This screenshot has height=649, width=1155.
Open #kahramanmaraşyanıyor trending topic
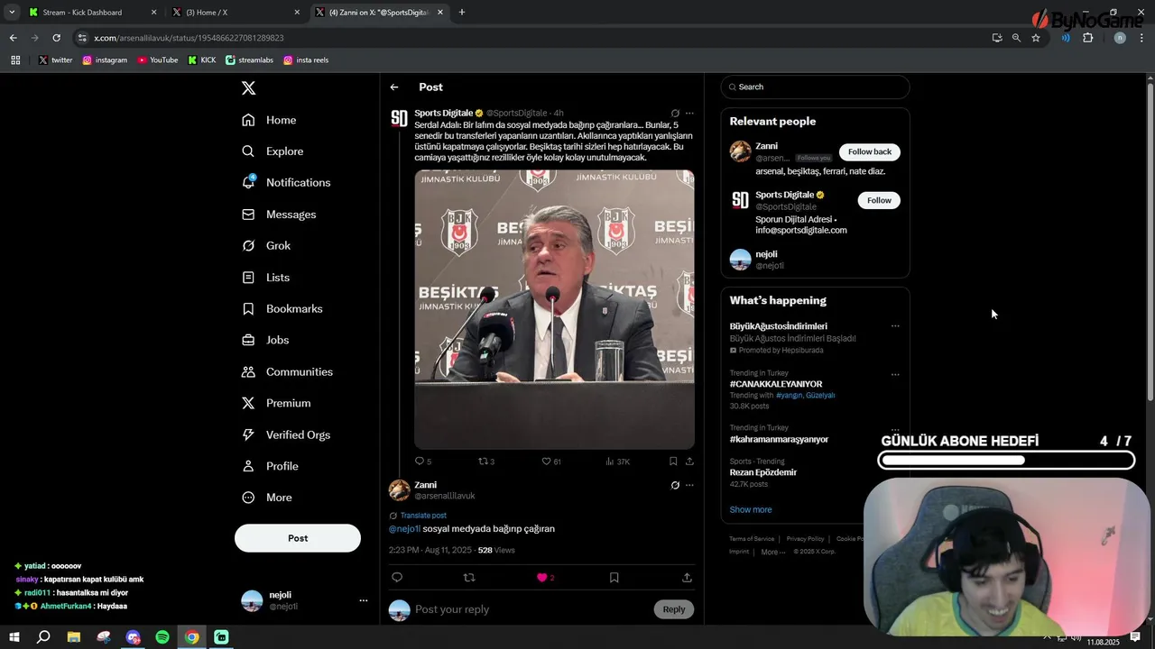pyautogui.click(x=779, y=439)
